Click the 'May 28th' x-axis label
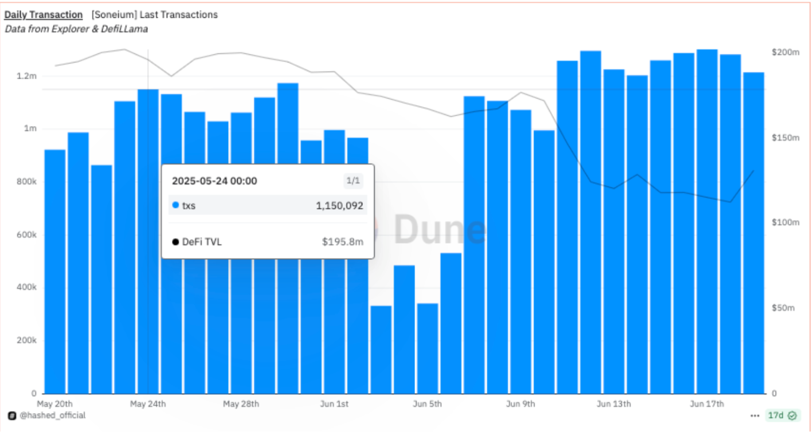811x435 pixels. pos(241,404)
